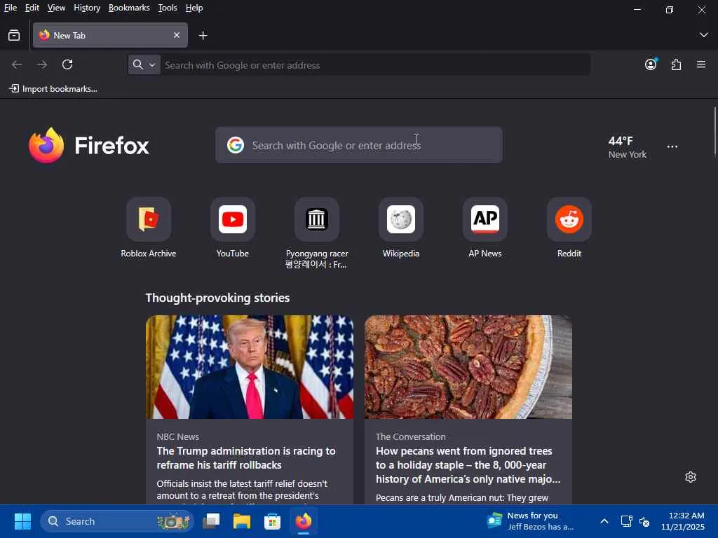Open the YouTube shortcut tile

pos(233,228)
